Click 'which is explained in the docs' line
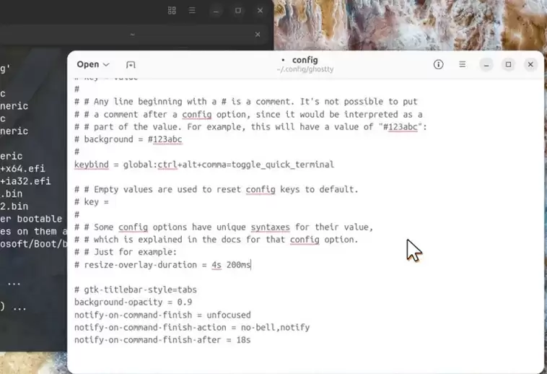The image size is (547, 374). 216,240
